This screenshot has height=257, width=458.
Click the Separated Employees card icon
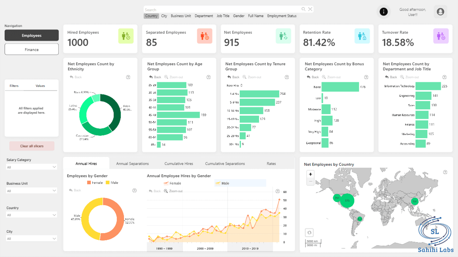(x=205, y=36)
